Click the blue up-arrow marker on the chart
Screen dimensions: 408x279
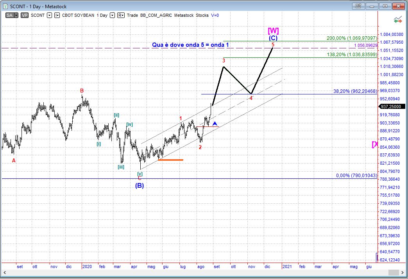(215, 124)
